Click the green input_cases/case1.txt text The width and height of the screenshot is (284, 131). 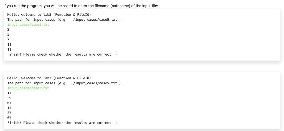click(x=28, y=25)
